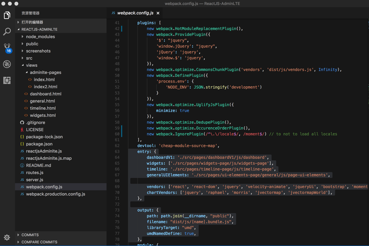
Task: Close the webpack.config.js editor tab
Action: click(158, 13)
